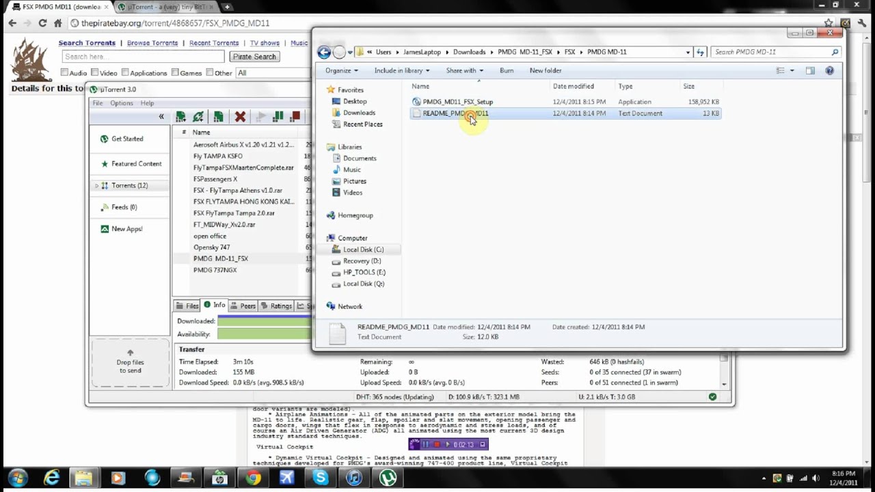
Task: Tick the Other checkbox on Pirate Bay
Action: point(209,72)
